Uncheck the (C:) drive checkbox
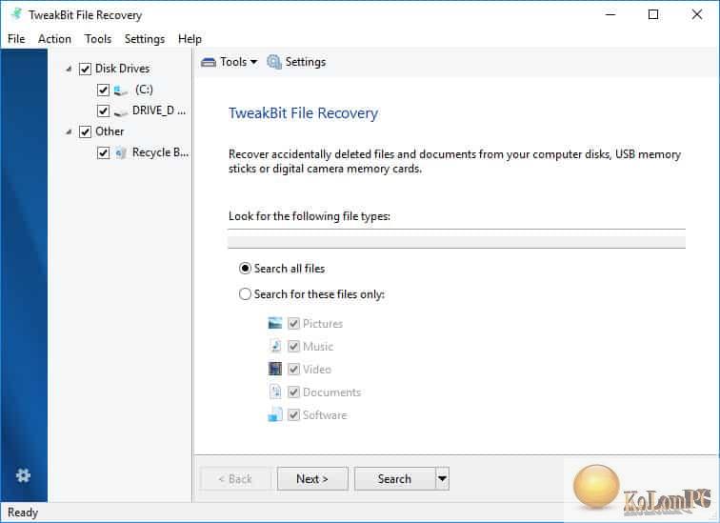720x523 pixels. point(103,90)
